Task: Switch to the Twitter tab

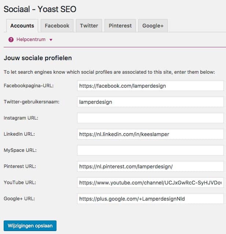Action: pyautogui.click(x=89, y=26)
